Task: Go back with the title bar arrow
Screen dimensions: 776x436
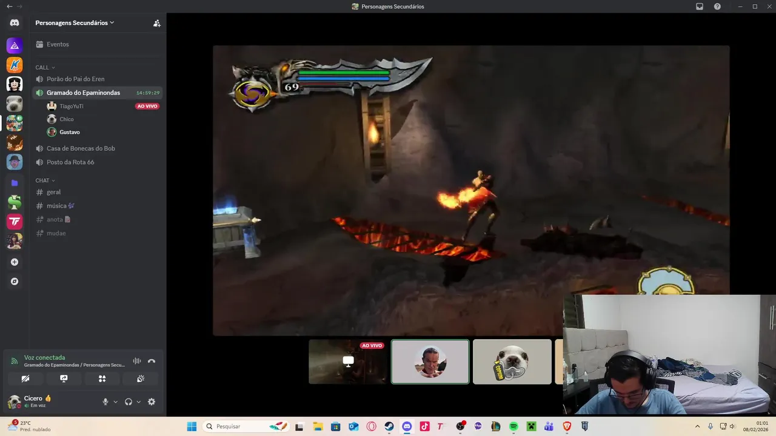Action: click(9, 6)
